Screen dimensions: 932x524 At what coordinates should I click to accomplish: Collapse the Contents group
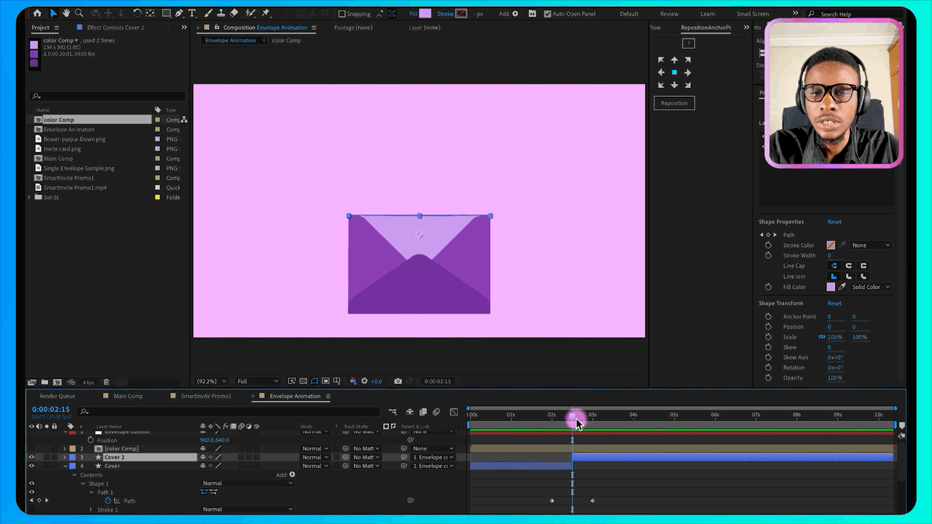74,475
